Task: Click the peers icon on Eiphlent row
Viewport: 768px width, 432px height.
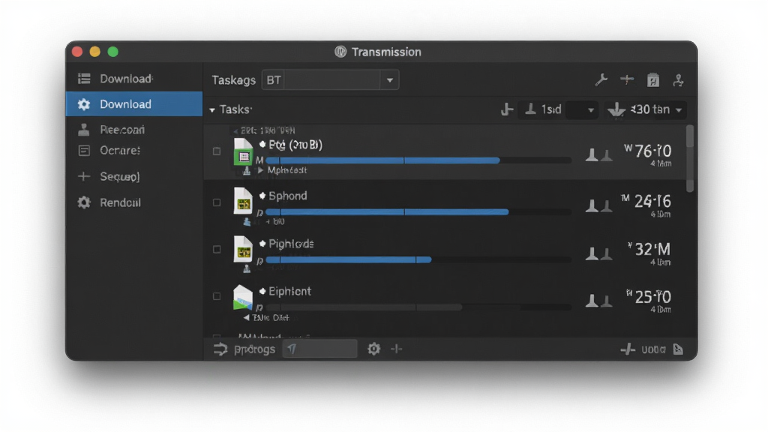Action: (599, 301)
